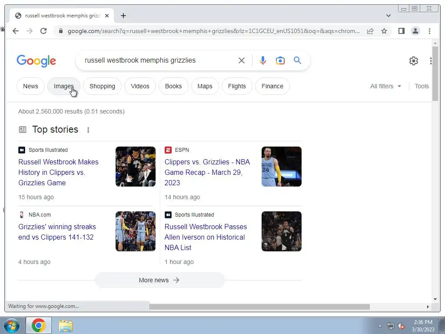Open Russell Westbrook Makes History article
Screen dimensions: 445x334
pyautogui.click(x=59, y=172)
